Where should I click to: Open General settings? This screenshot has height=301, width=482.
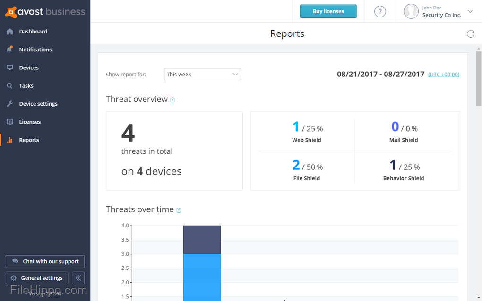(x=37, y=278)
